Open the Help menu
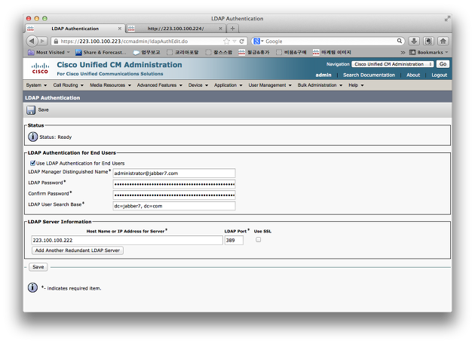 pos(356,85)
